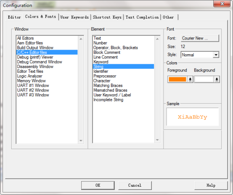Go to the Text Completion tab
Screen dimensions: 233x195
(142, 17)
